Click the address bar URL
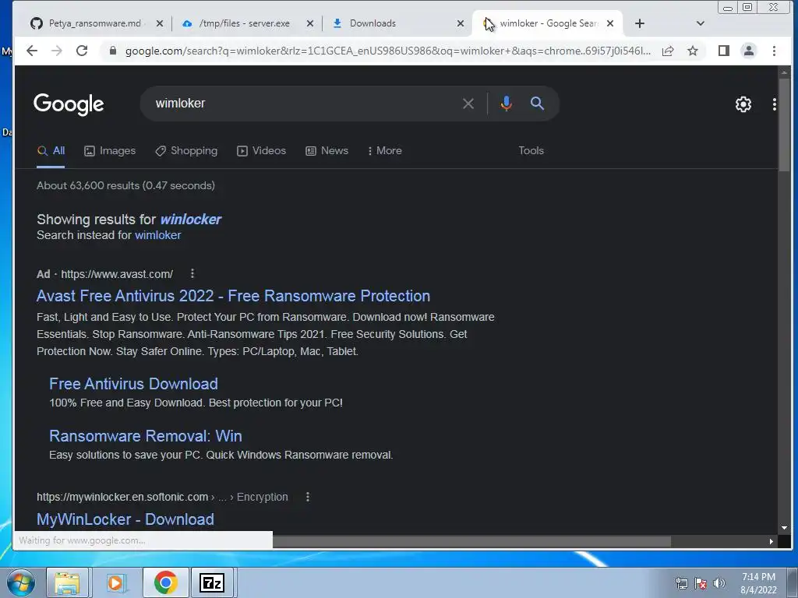Viewport: 798px width, 598px height. [388, 51]
